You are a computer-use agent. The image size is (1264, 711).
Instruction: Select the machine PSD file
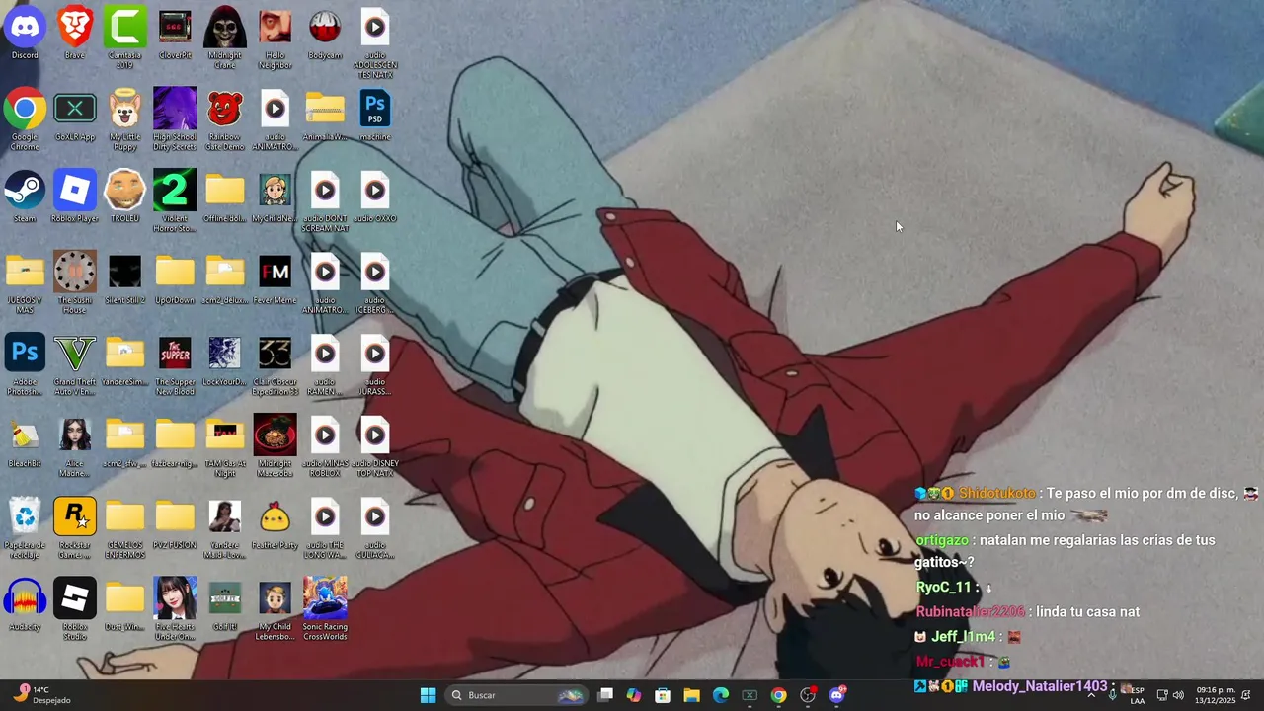pyautogui.click(x=374, y=116)
